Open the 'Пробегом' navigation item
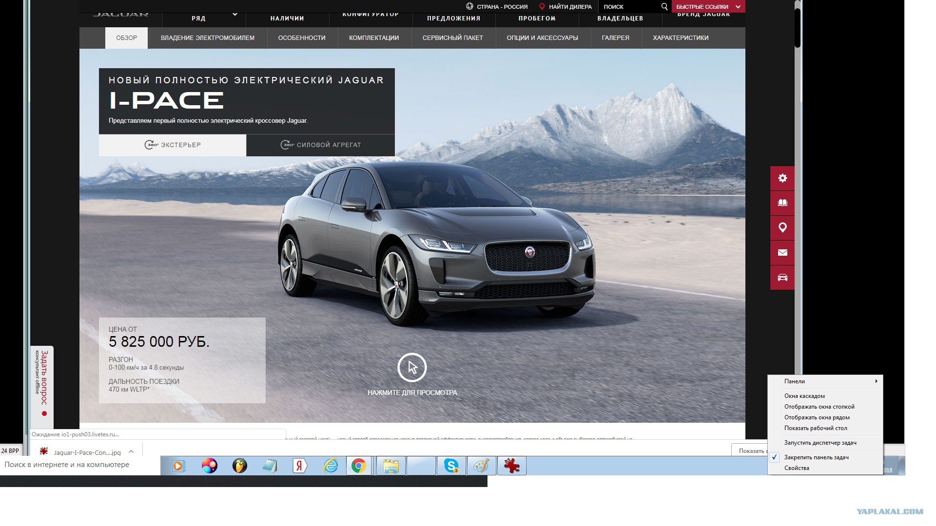 point(537,19)
